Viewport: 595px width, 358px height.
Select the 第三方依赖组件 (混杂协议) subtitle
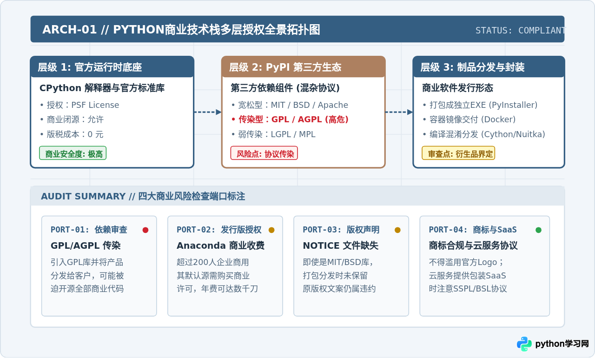pyautogui.click(x=285, y=88)
